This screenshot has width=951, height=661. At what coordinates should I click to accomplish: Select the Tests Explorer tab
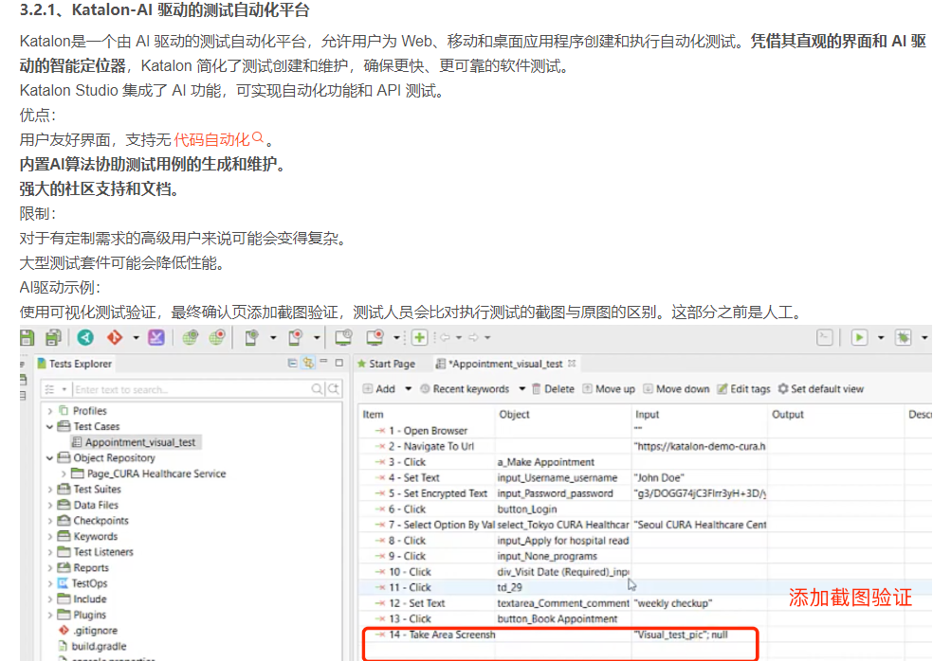click(x=75, y=364)
